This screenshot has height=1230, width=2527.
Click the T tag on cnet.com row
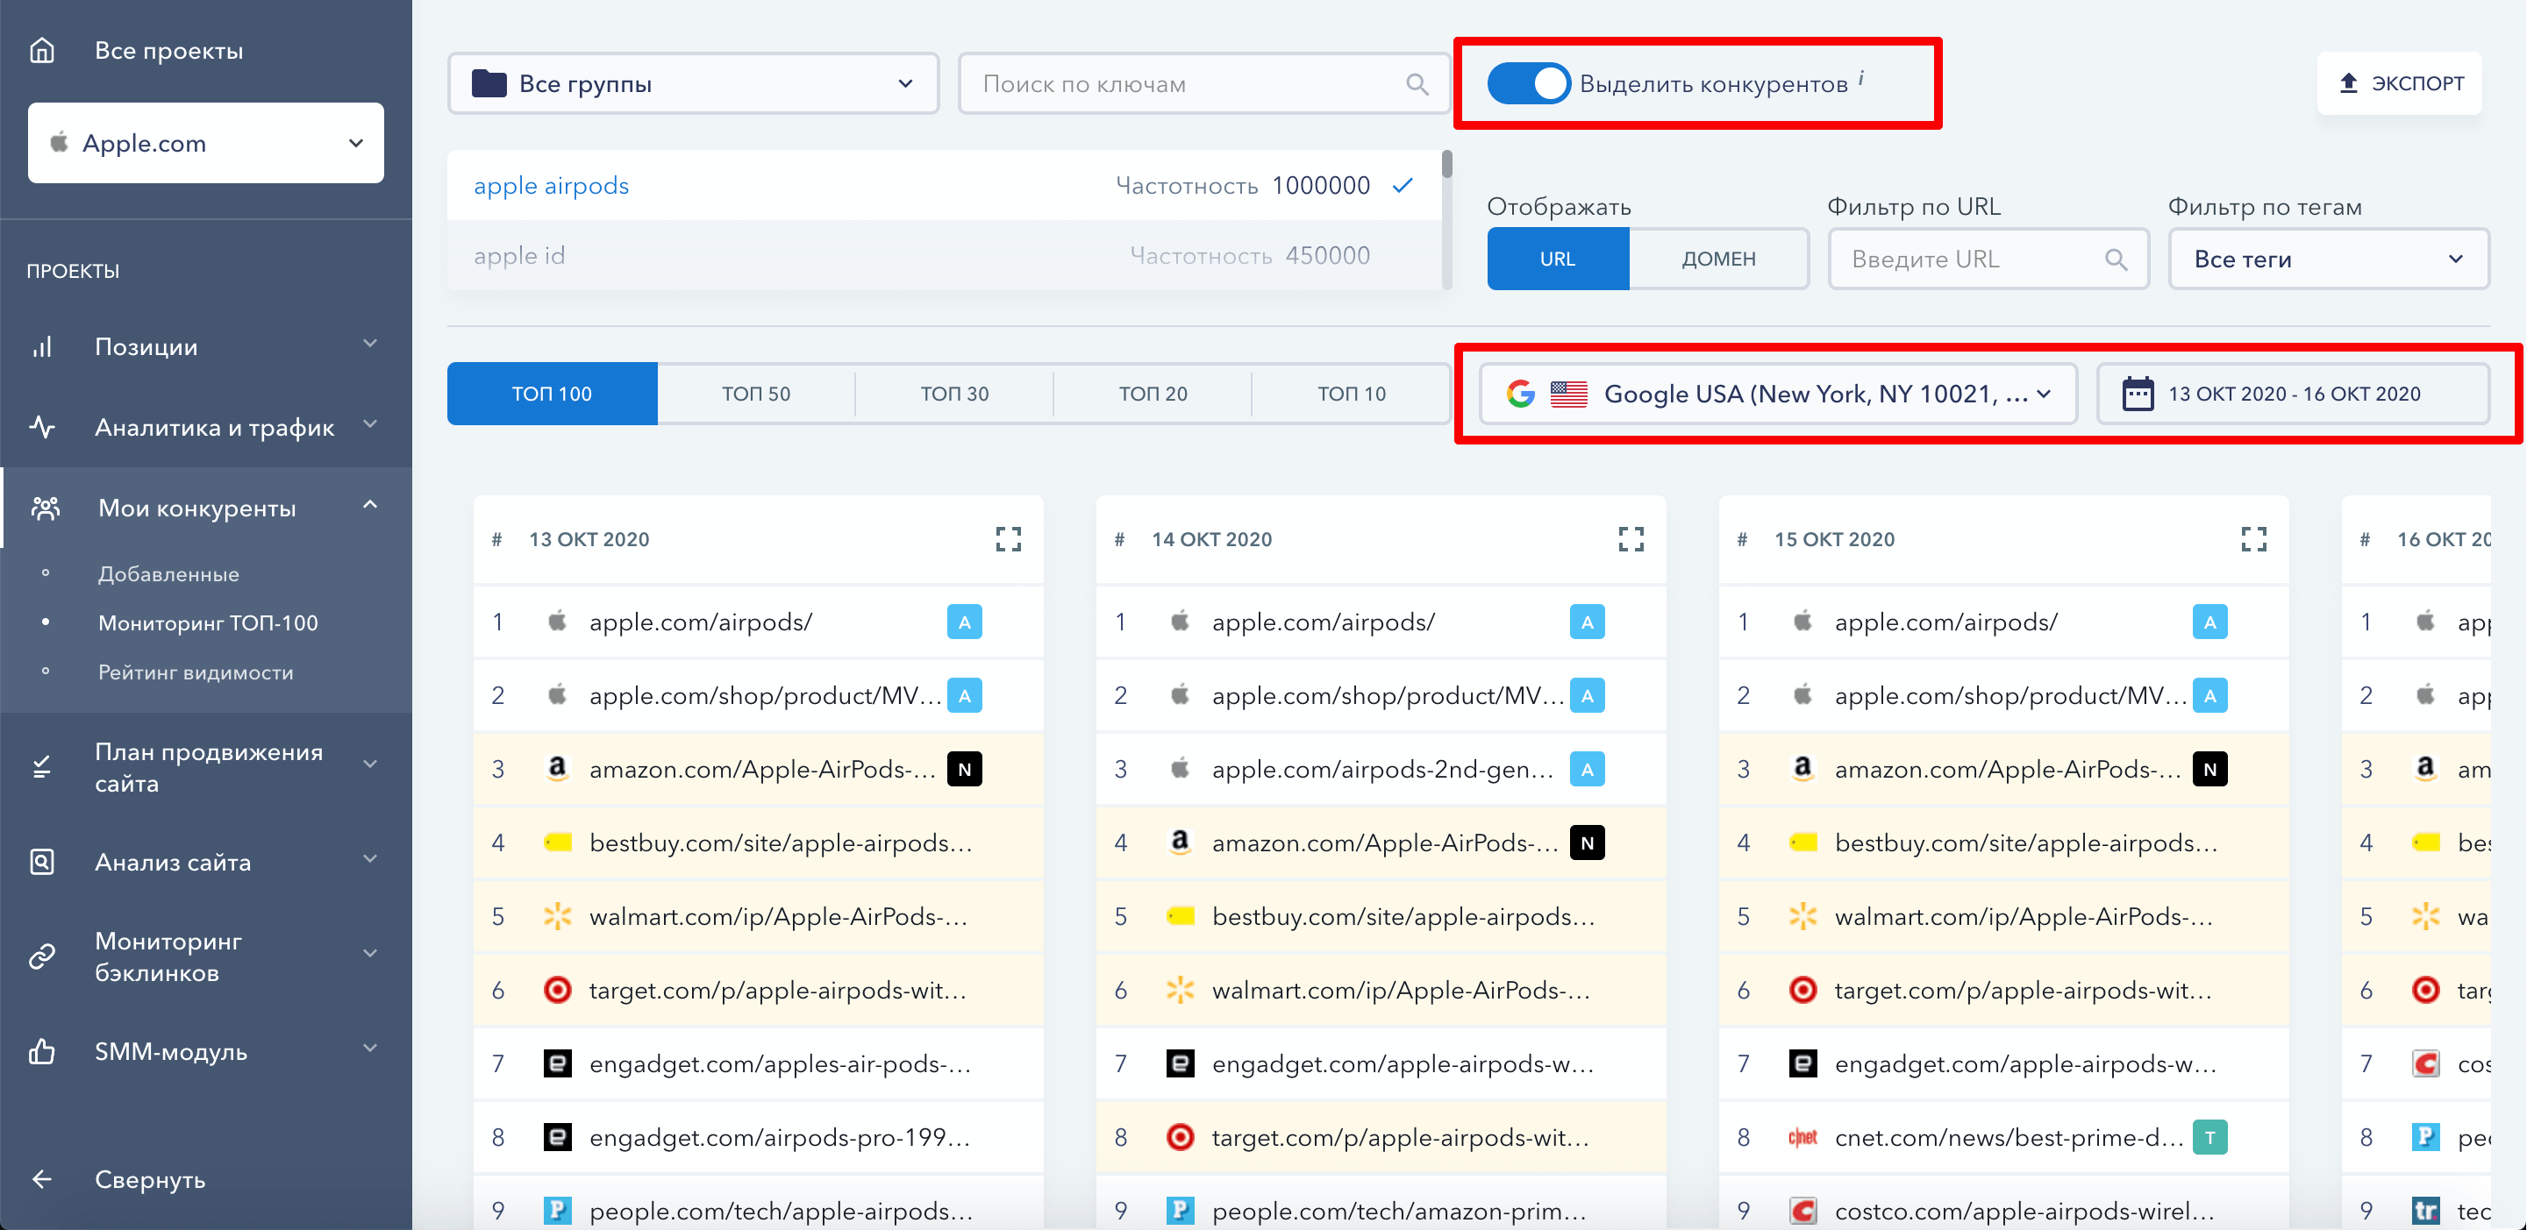coord(2210,1138)
